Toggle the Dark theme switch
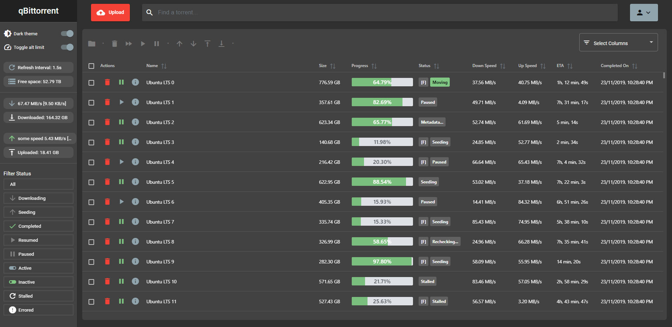Viewport: 672px width, 327px height. (67, 34)
